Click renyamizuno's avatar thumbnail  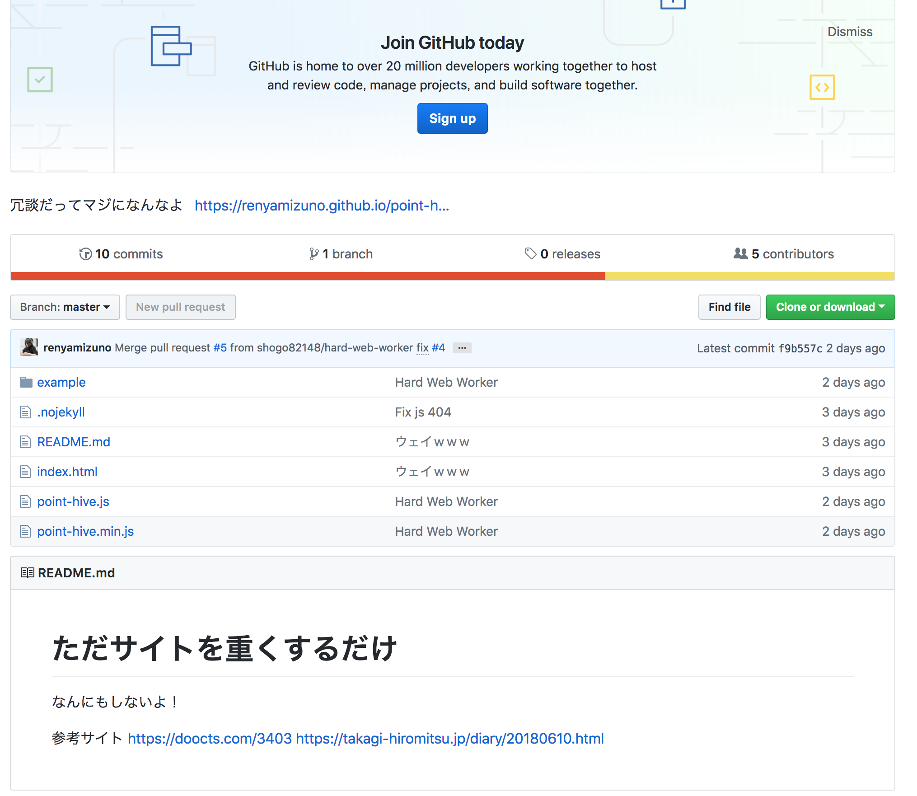(x=29, y=347)
